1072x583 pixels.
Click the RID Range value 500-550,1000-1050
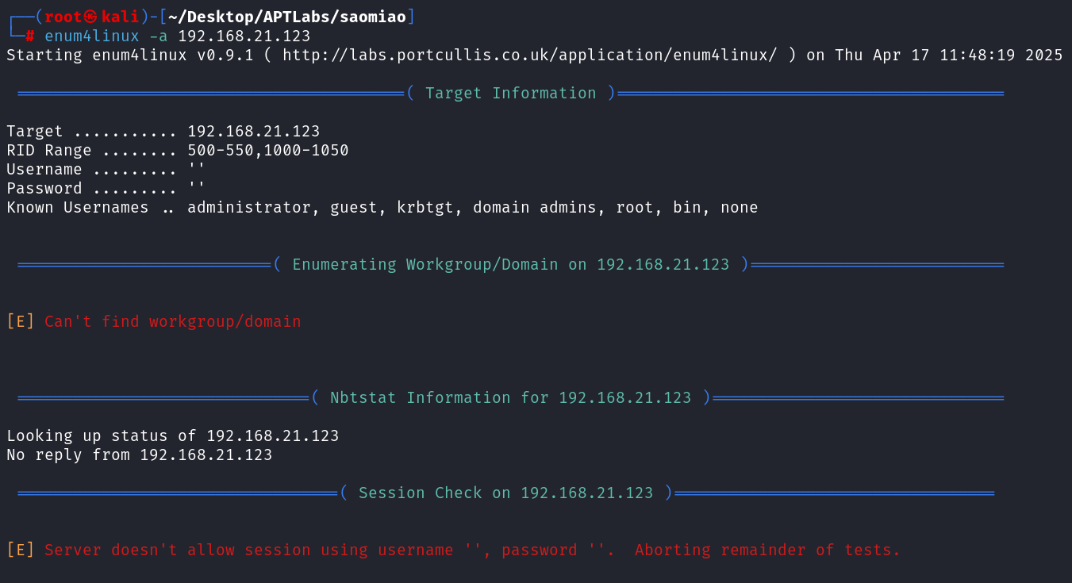pyautogui.click(x=268, y=150)
